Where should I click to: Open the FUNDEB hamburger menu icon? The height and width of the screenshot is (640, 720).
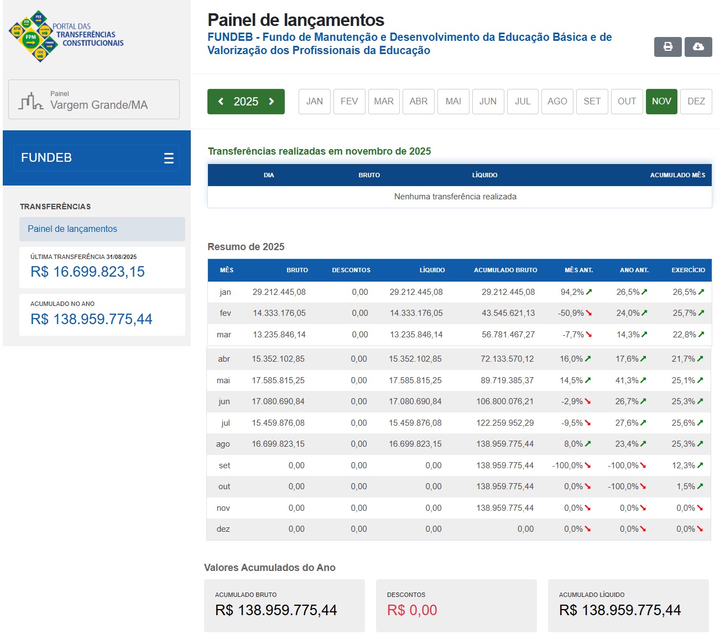(x=169, y=158)
